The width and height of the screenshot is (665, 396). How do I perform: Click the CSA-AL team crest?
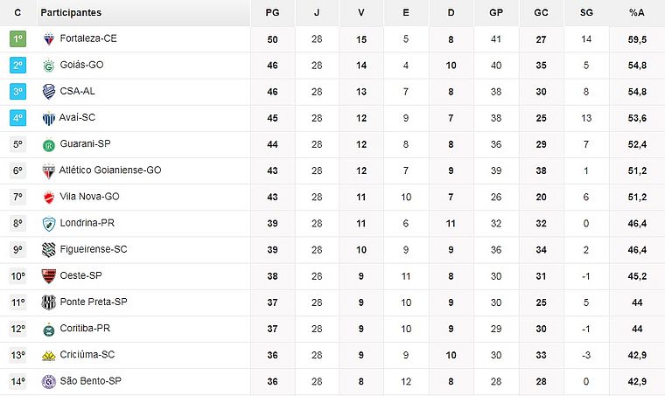49,92
